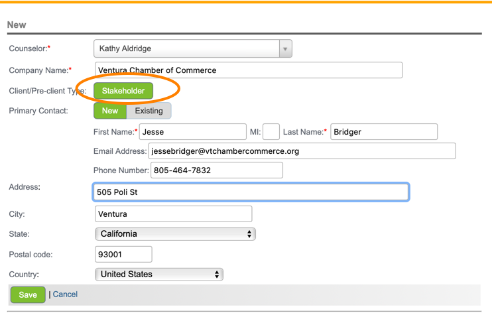Click the Counselor dropdown arrow button

[x=285, y=48]
